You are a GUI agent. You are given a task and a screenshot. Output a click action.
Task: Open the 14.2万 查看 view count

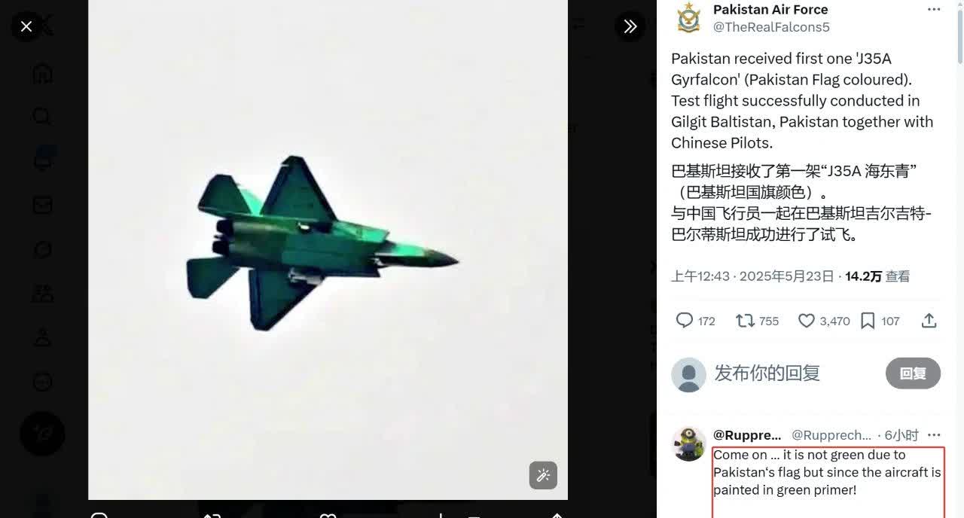coord(877,276)
